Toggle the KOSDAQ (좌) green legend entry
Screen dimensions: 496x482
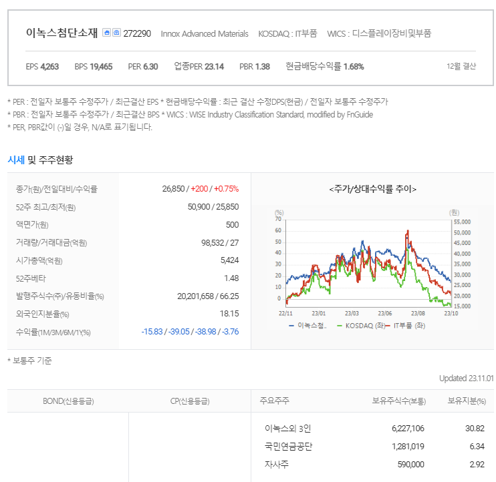361,326
